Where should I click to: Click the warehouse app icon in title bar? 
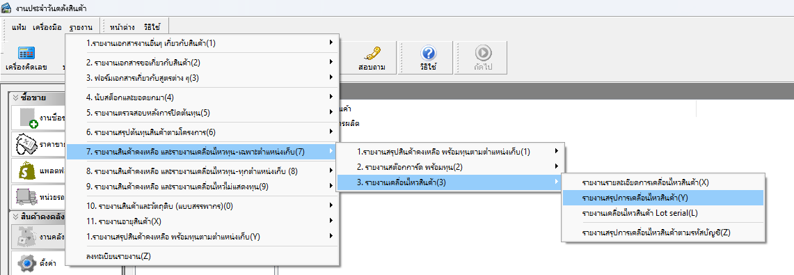tap(6, 8)
